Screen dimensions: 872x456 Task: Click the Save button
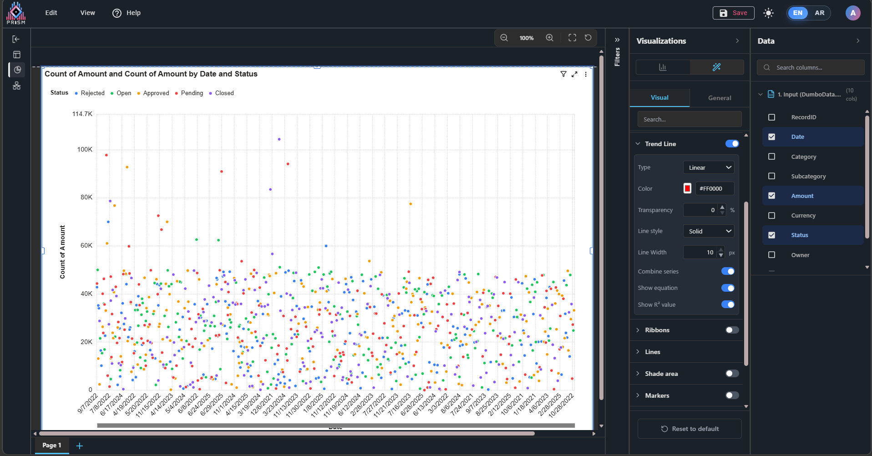click(733, 13)
